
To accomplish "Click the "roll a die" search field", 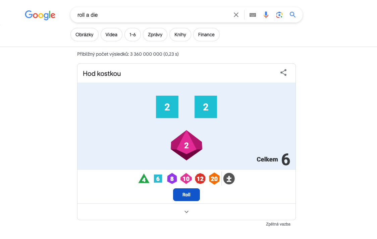I will (x=151, y=15).
